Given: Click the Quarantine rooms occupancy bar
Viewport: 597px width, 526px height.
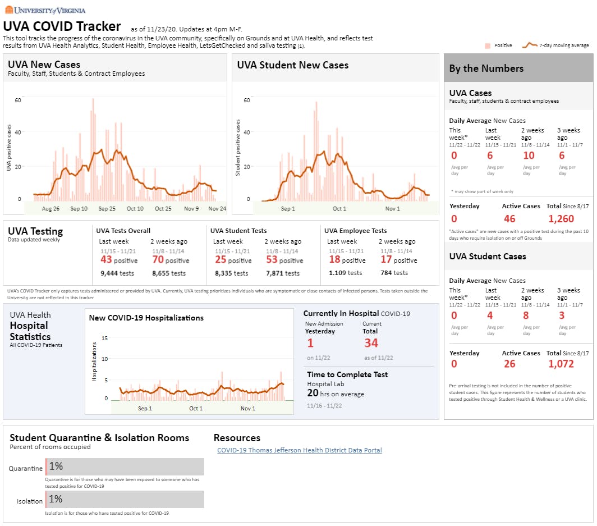Looking at the screenshot, I should point(125,466).
